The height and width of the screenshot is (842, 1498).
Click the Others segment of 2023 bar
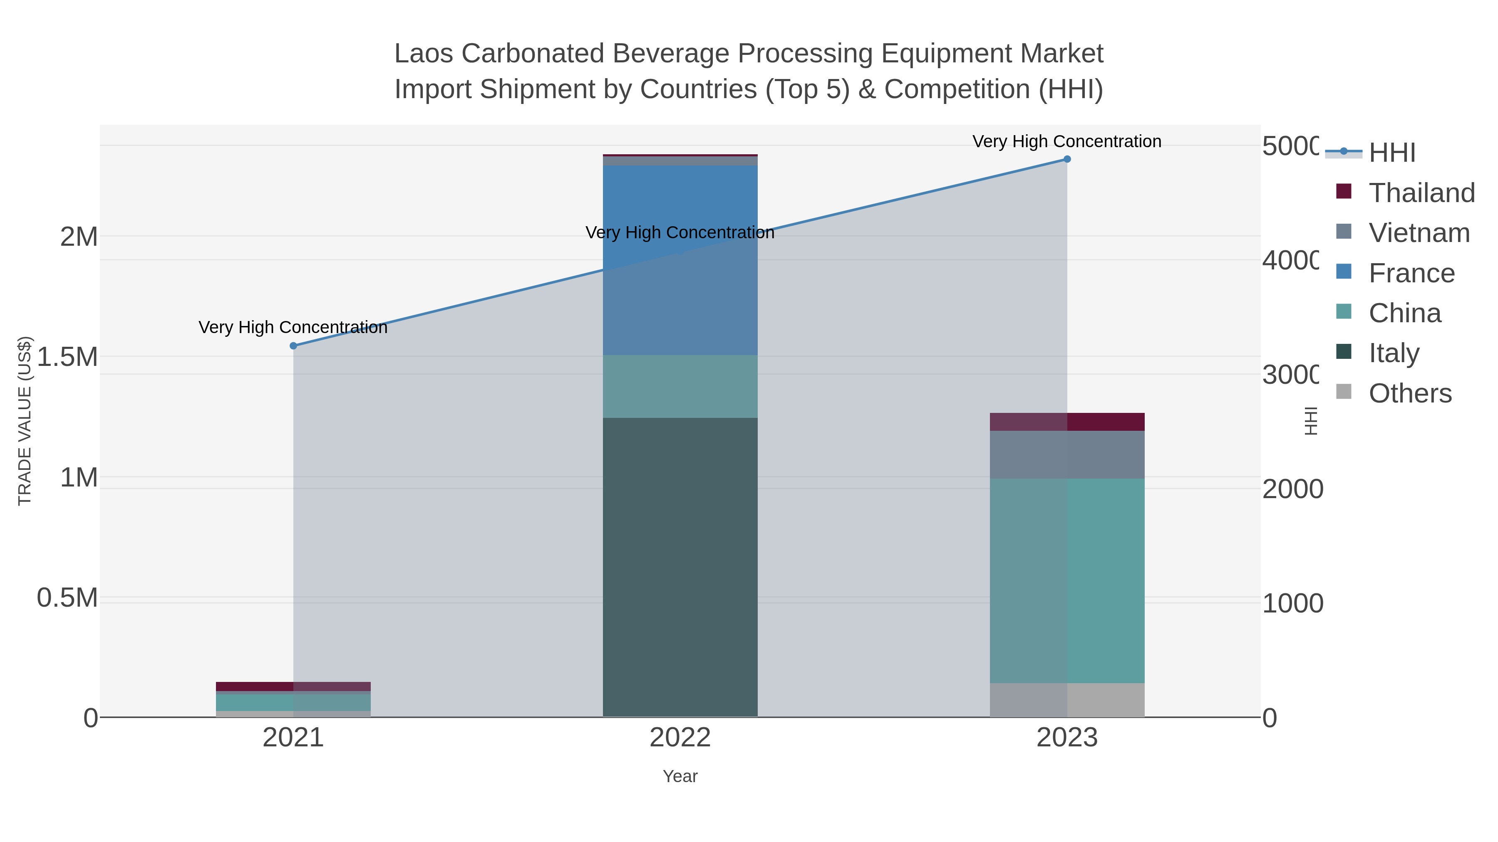(1067, 700)
